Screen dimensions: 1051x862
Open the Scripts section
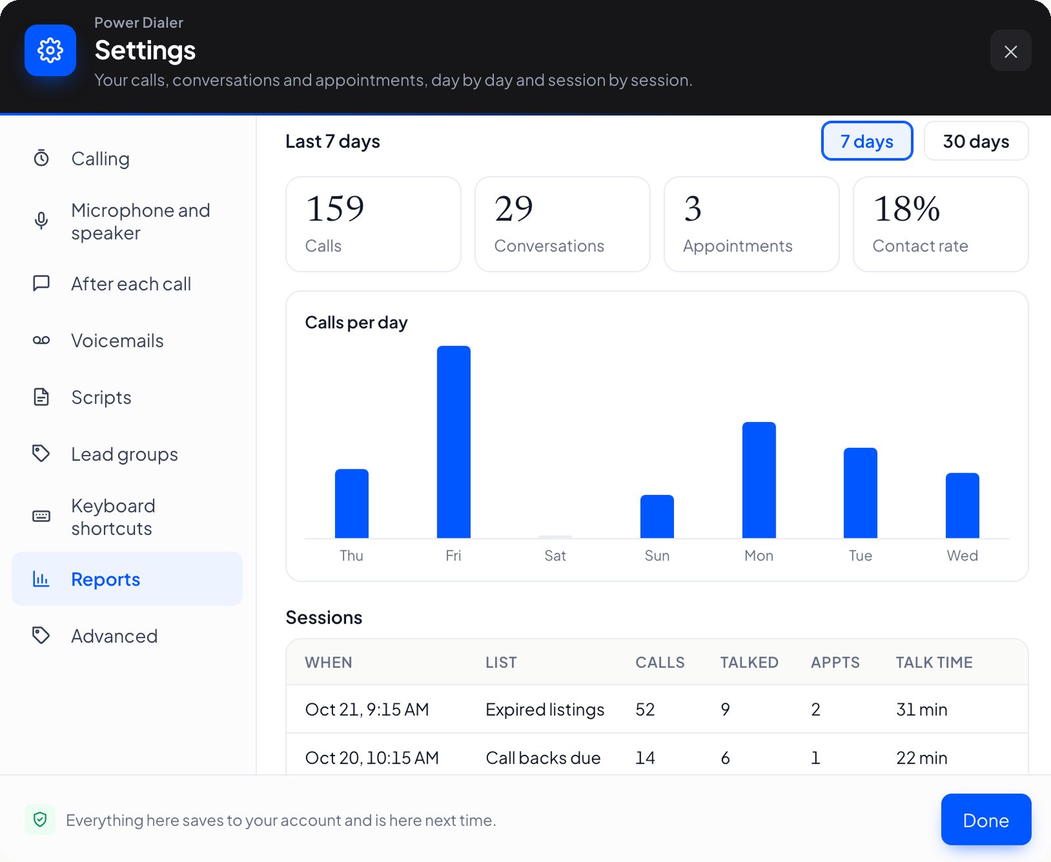coord(127,397)
